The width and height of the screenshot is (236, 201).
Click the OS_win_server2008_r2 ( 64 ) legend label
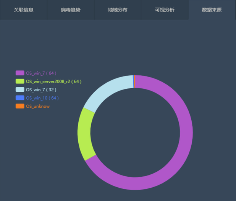pyautogui.click(x=54, y=81)
